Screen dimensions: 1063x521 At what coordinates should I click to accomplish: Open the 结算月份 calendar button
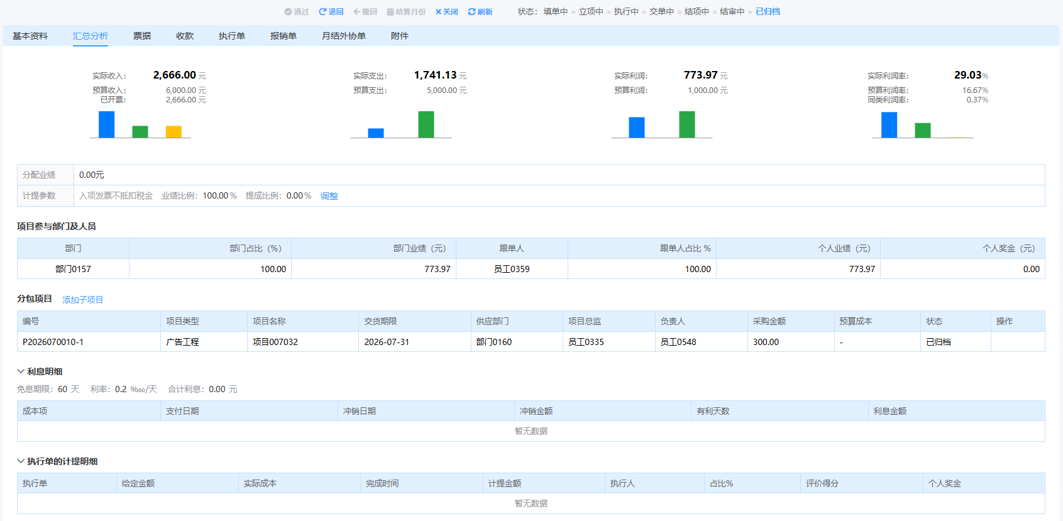pos(406,12)
